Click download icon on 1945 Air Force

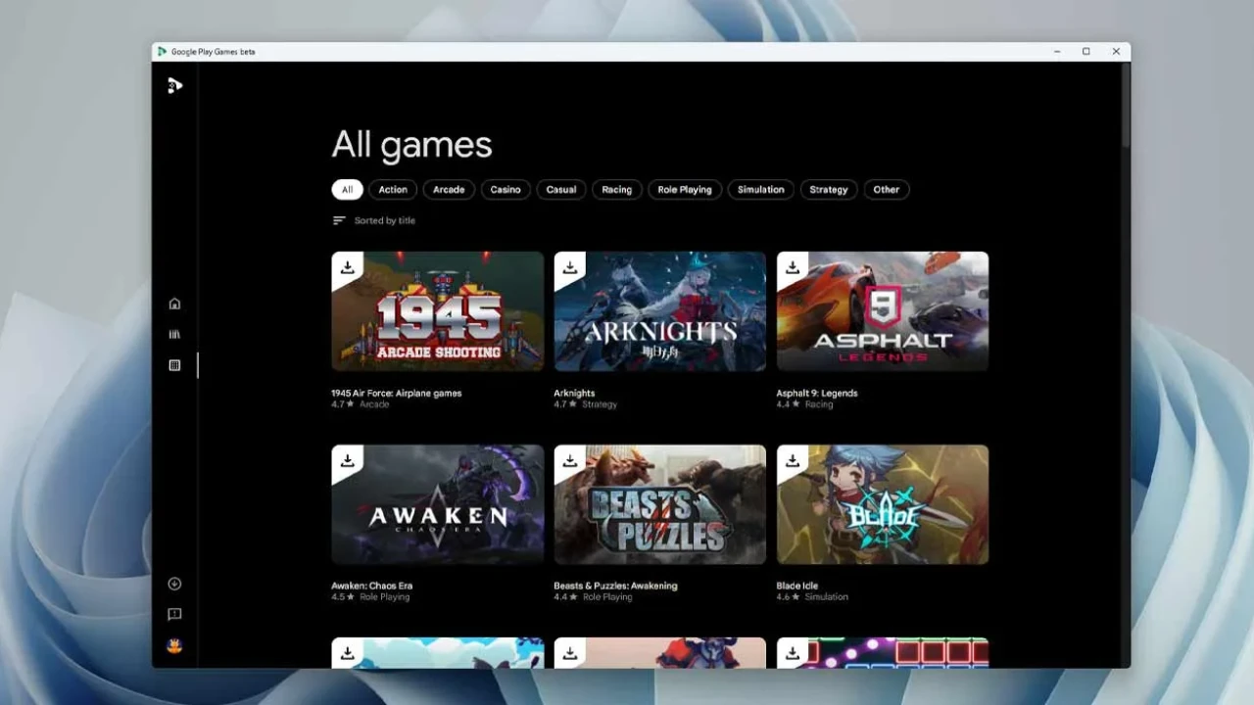347,267
